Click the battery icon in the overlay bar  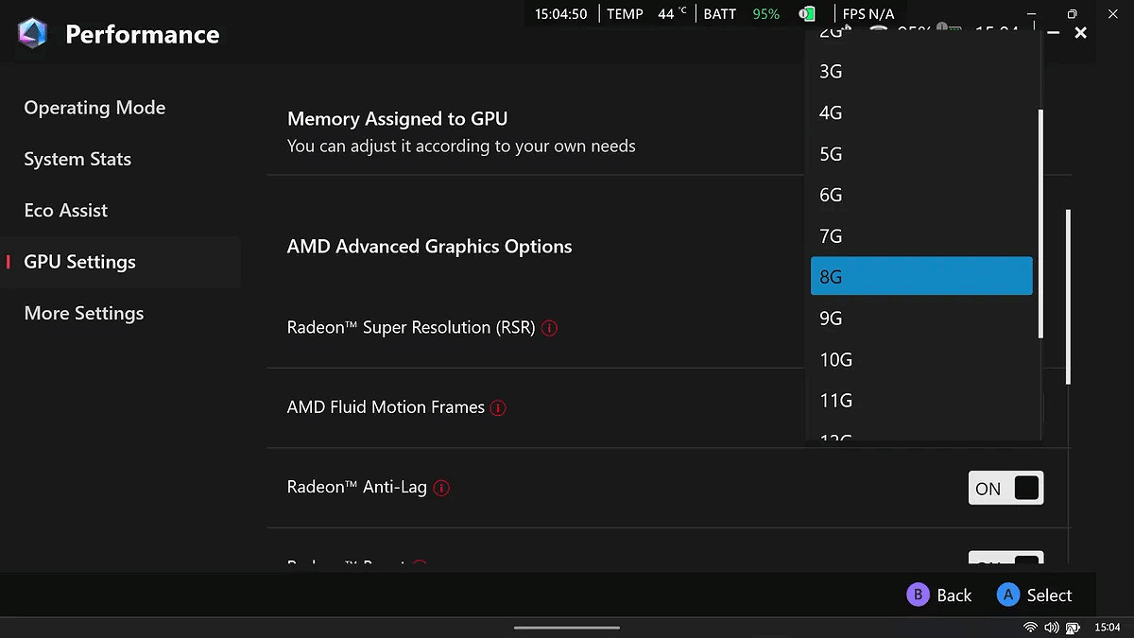pyautogui.click(x=806, y=13)
